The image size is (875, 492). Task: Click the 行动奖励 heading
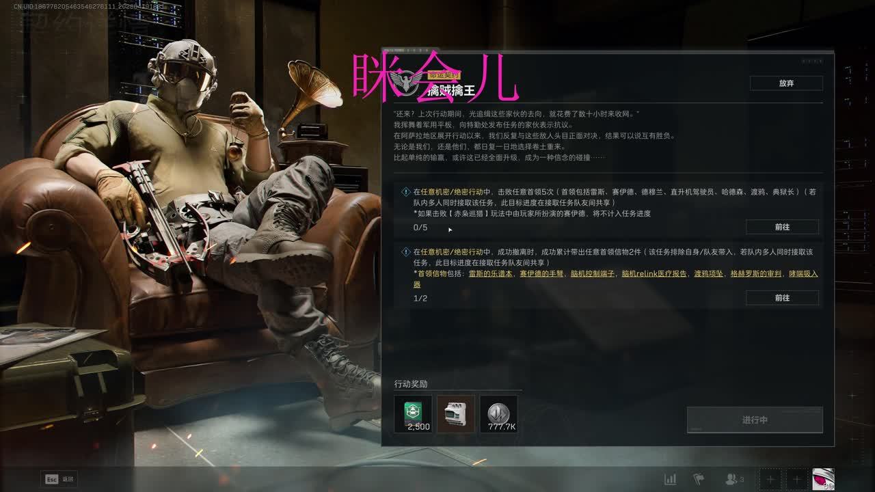(411, 384)
